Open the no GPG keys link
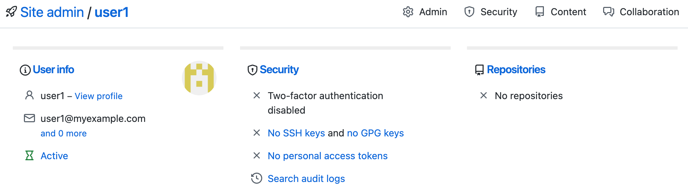This screenshot has width=688, height=192. pos(375,133)
